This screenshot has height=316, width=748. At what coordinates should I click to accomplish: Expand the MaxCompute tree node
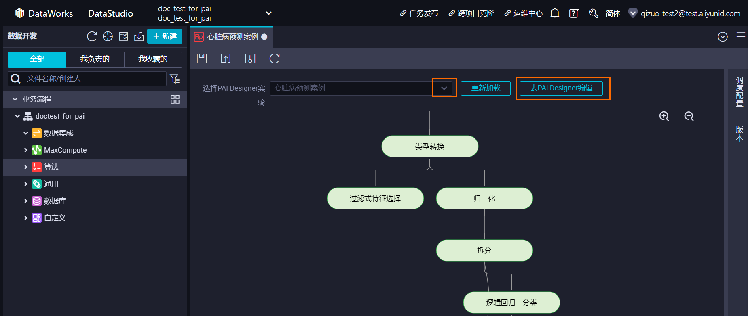pyautogui.click(x=26, y=150)
